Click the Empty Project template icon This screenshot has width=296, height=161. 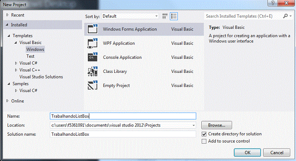point(93,85)
